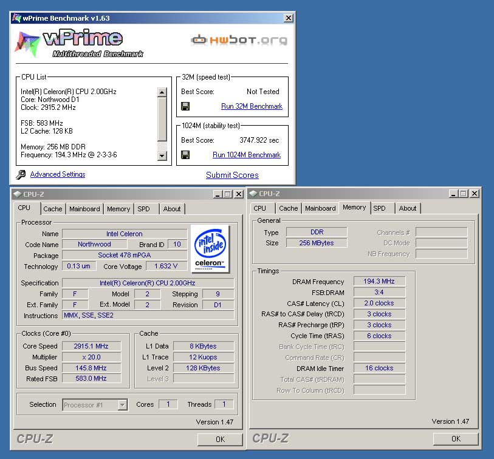Click the wrench icon beside Advanced Settings
Image resolution: width=494 pixels, height=459 pixels.
[x=21, y=174]
